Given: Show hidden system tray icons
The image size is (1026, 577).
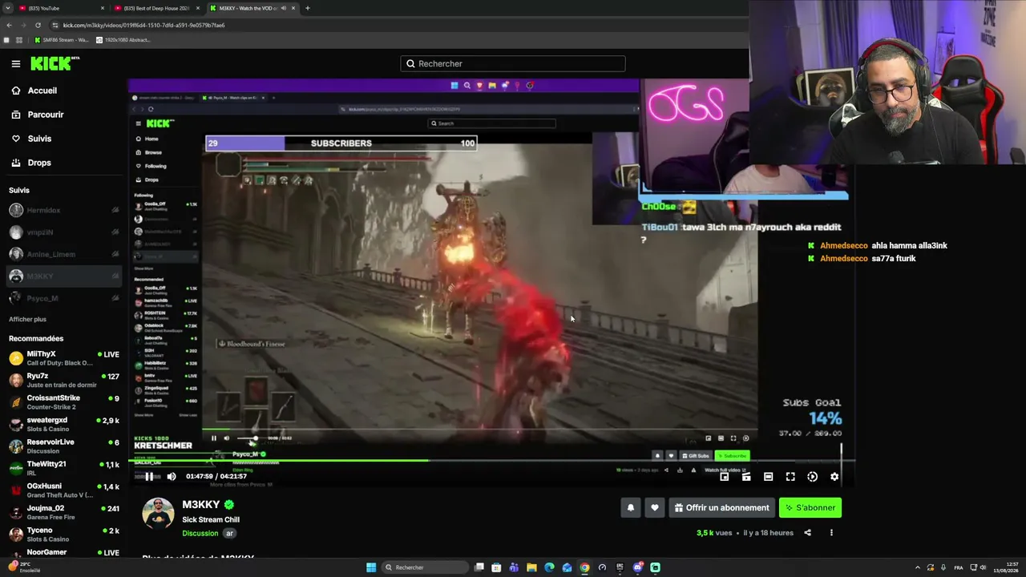Looking at the screenshot, I should click(918, 567).
